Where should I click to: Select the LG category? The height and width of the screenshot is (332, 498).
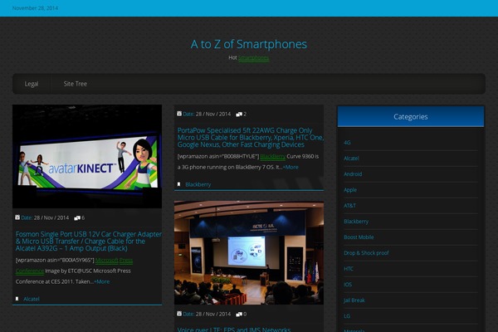pyautogui.click(x=347, y=316)
